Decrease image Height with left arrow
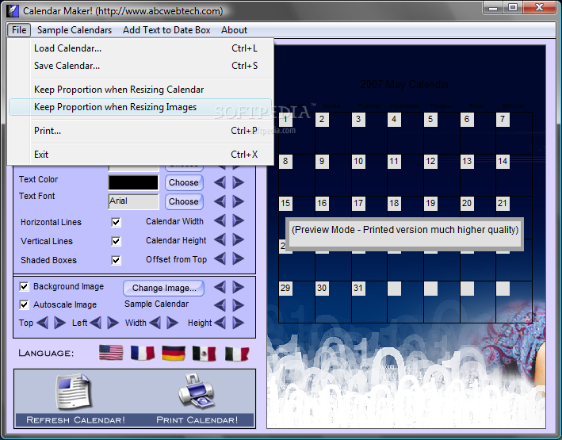Image resolution: width=562 pixels, height=440 pixels. pos(220,323)
